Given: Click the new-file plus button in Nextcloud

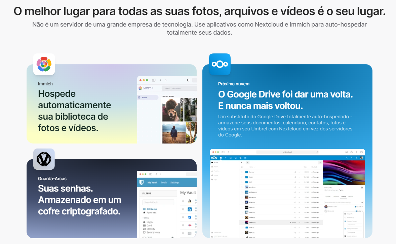Looking at the screenshot, I should pyautogui.click(x=247, y=162).
